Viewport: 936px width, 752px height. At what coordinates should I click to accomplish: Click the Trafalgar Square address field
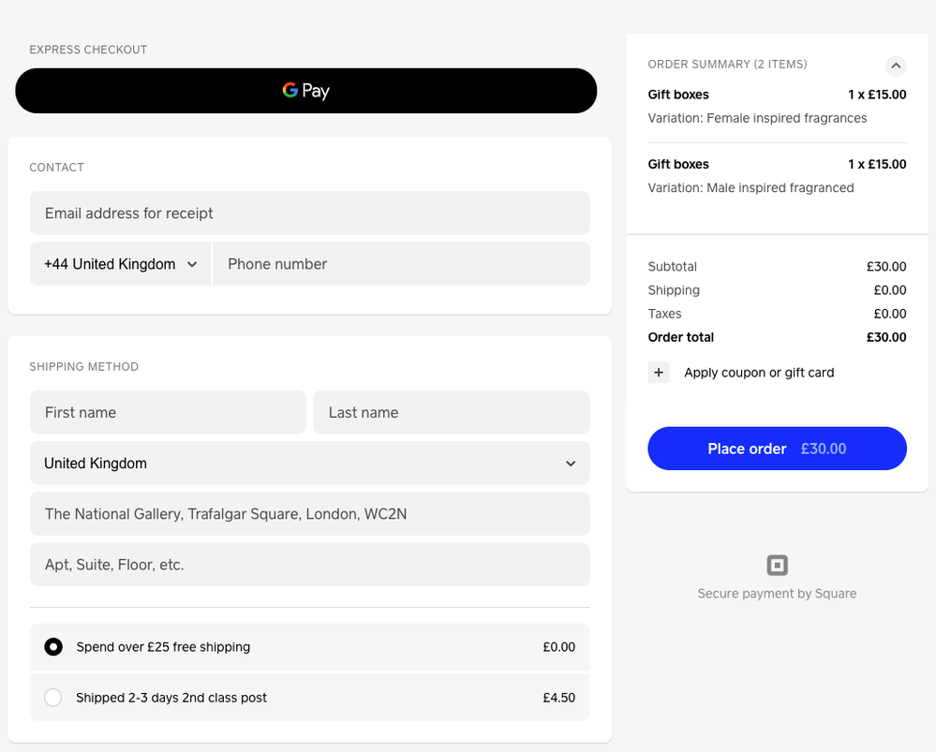(x=309, y=513)
